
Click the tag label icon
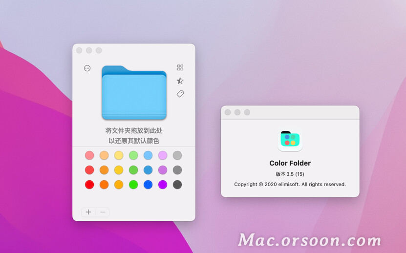(x=180, y=94)
